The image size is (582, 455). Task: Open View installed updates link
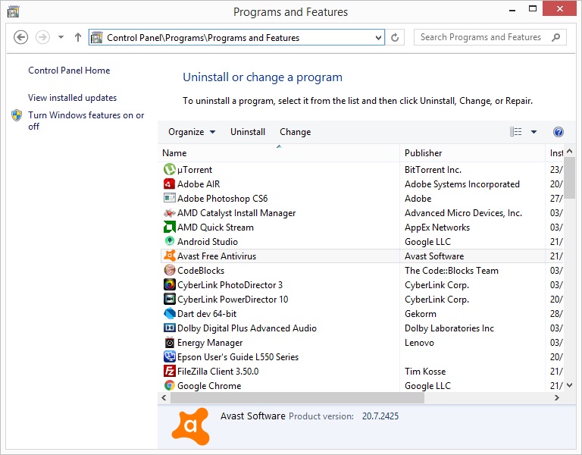coord(73,98)
